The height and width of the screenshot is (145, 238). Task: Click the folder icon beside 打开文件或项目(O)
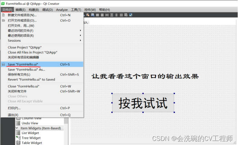click(x=3, y=20)
